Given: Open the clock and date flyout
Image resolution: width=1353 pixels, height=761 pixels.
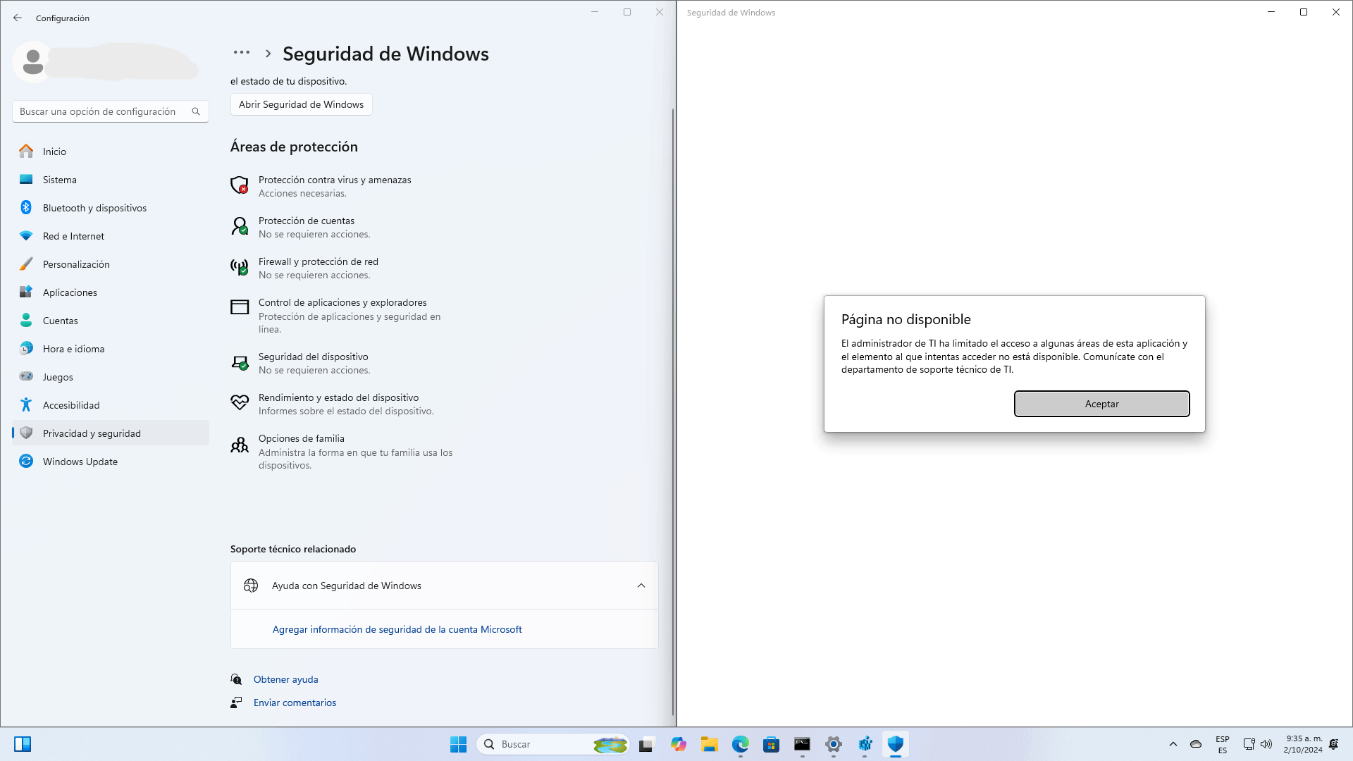Looking at the screenshot, I should 1303,744.
